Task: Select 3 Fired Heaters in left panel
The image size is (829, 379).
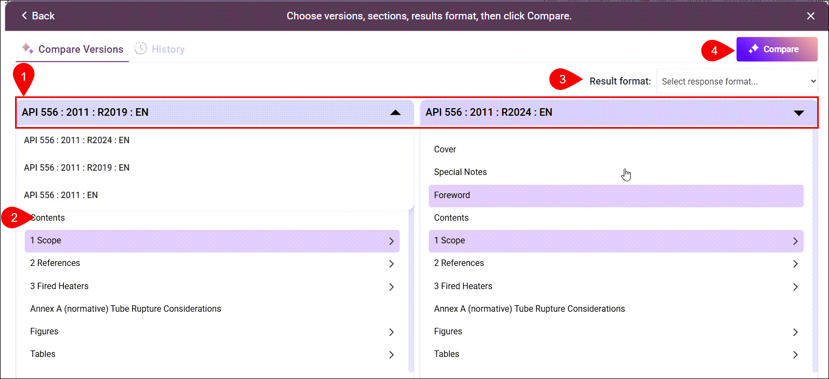Action: pyautogui.click(x=212, y=286)
